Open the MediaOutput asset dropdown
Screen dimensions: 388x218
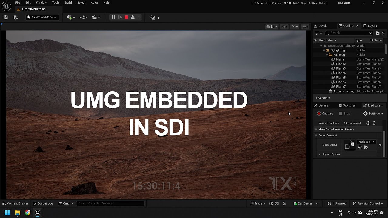tap(366, 142)
